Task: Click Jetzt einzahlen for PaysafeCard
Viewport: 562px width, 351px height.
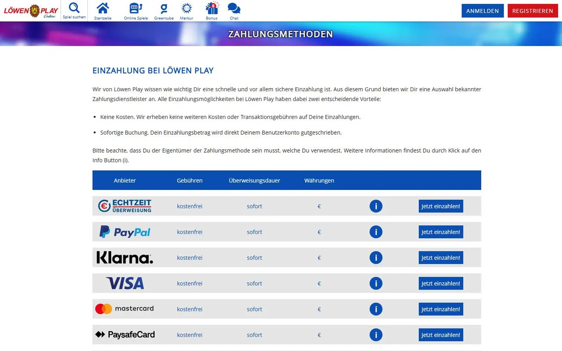Action: click(441, 335)
